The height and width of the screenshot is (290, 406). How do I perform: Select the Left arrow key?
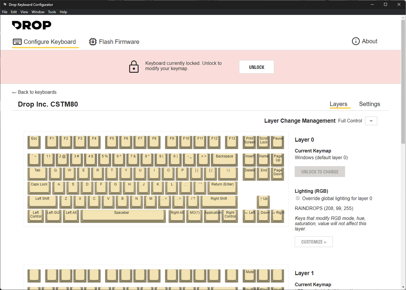pos(250,216)
